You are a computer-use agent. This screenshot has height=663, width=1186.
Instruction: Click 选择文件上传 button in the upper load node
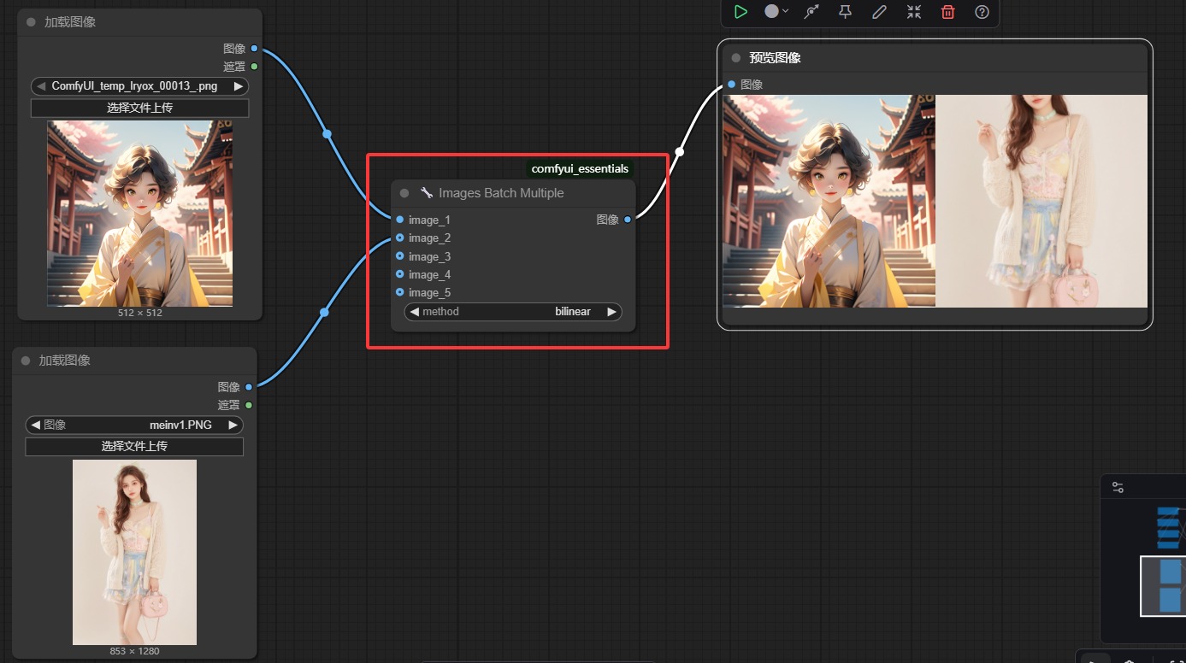tap(139, 108)
